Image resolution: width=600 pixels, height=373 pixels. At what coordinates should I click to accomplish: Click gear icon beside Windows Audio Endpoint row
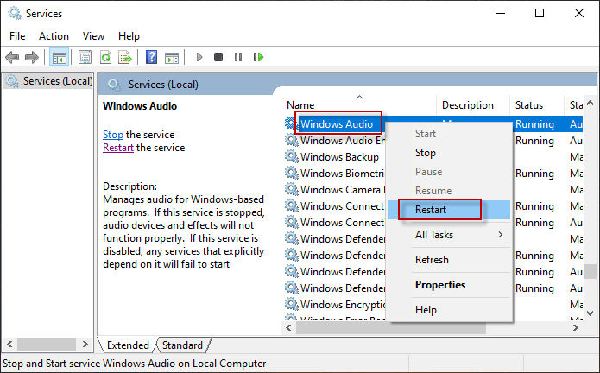(292, 141)
